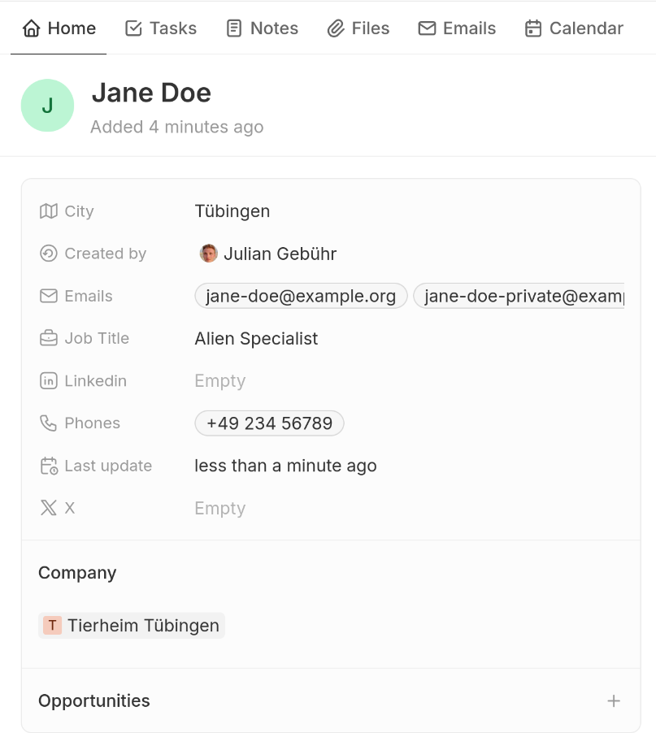Open the Emails tab
This screenshot has height=733, width=656.
click(x=457, y=28)
